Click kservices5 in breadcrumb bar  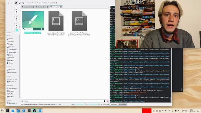click(x=53, y=3)
